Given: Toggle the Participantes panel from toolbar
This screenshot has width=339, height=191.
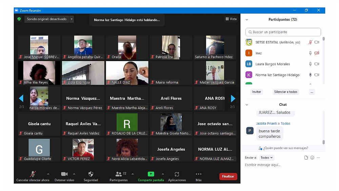Looking at the screenshot, I should (119, 174).
